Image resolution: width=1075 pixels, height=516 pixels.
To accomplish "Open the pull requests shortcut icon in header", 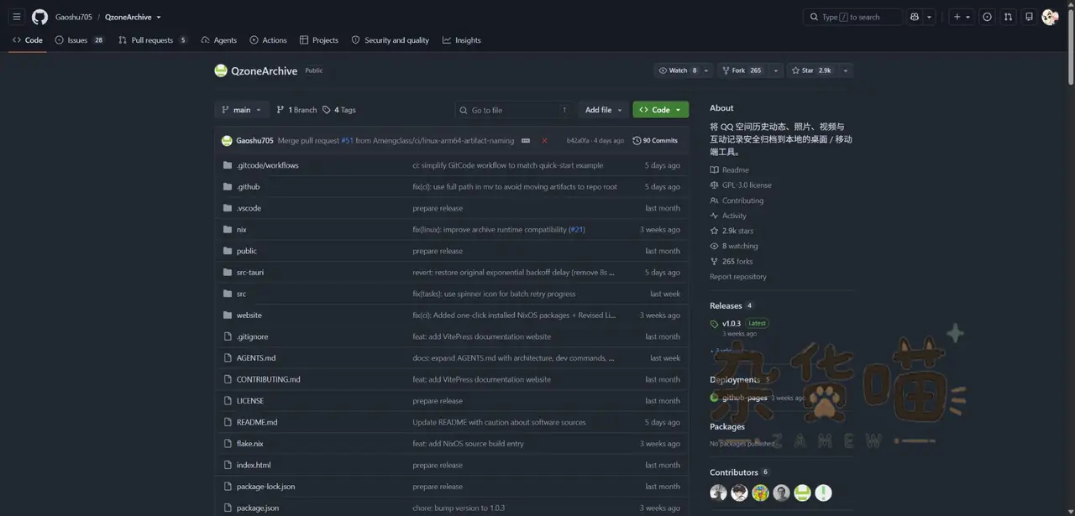I will pyautogui.click(x=1008, y=17).
